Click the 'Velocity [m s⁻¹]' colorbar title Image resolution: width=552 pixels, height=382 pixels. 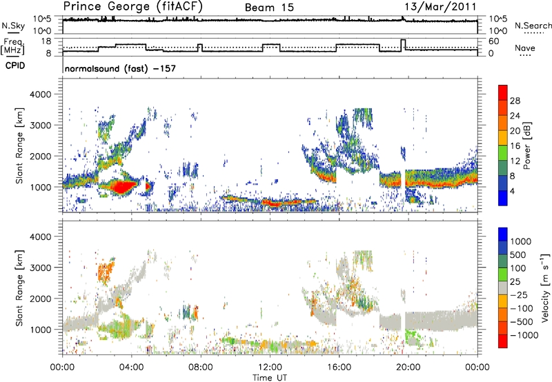click(x=545, y=288)
